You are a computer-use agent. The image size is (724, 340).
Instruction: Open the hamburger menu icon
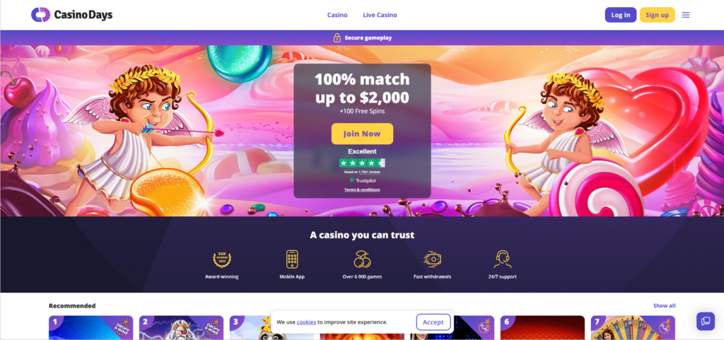[x=686, y=15]
